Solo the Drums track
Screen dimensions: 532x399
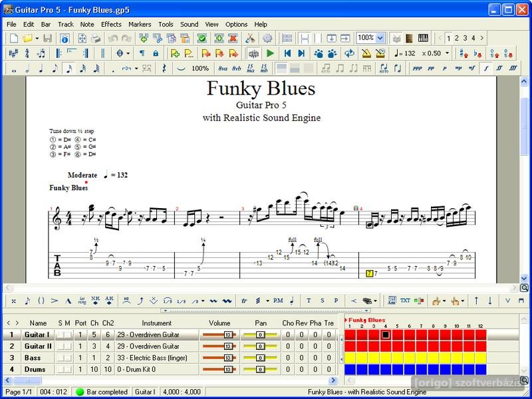tap(61, 370)
